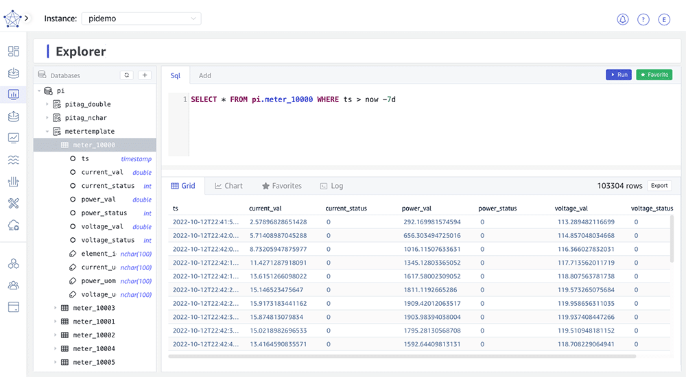This screenshot has height=384, width=686.
Task: Click the voltage_val column header
Action: pyautogui.click(x=571, y=208)
